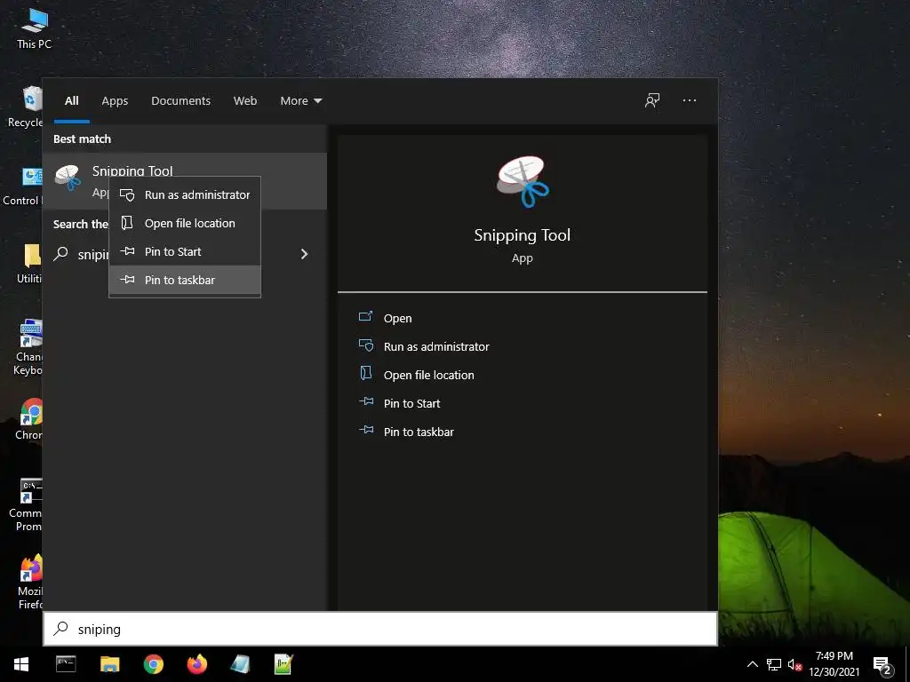Switch to the Web search tab

coord(245,101)
